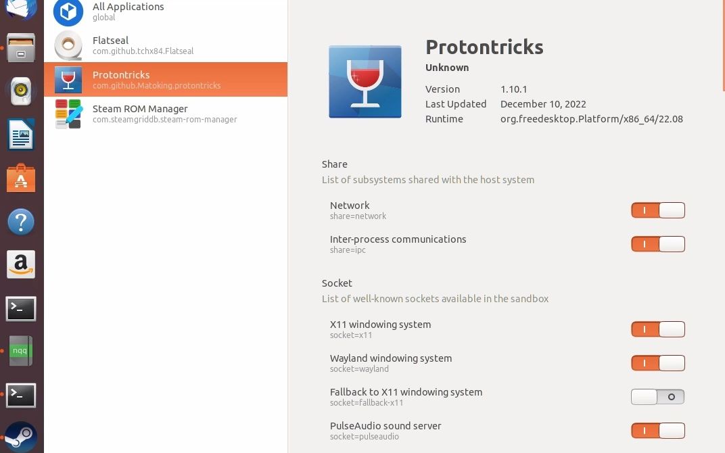The width and height of the screenshot is (725, 453).
Task: Turn off Inter-process communications toggle
Action: click(x=657, y=244)
